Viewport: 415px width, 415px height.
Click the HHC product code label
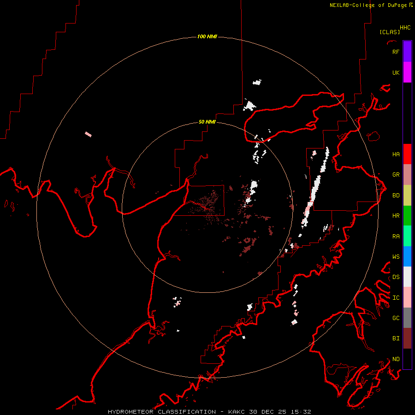(405, 28)
